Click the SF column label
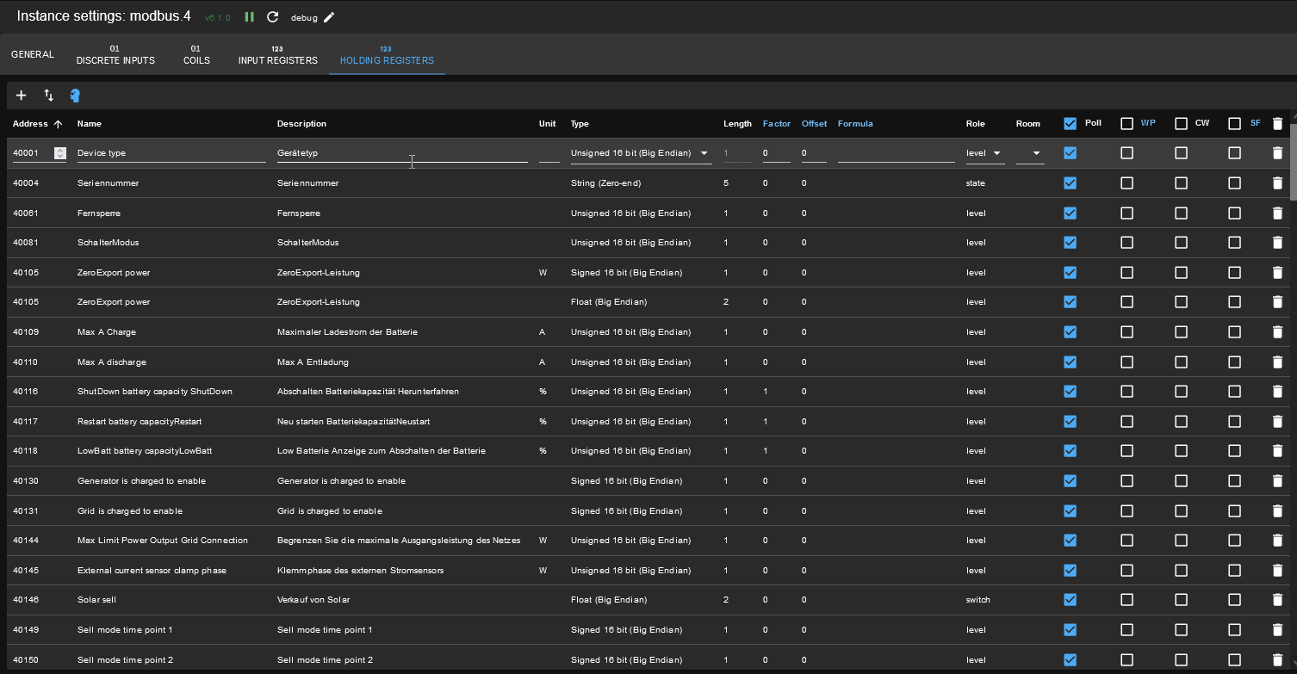This screenshot has width=1297, height=674. click(1255, 123)
